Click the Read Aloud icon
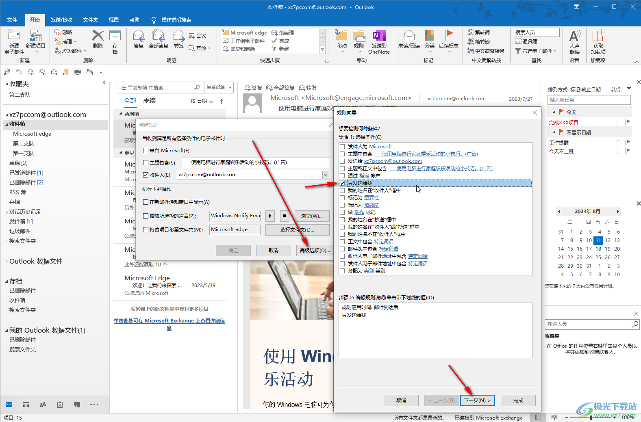This screenshot has height=422, width=641. coord(575,36)
